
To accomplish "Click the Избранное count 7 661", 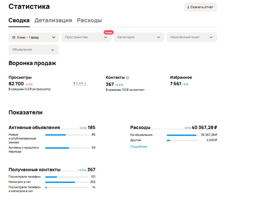I will click(x=176, y=84).
